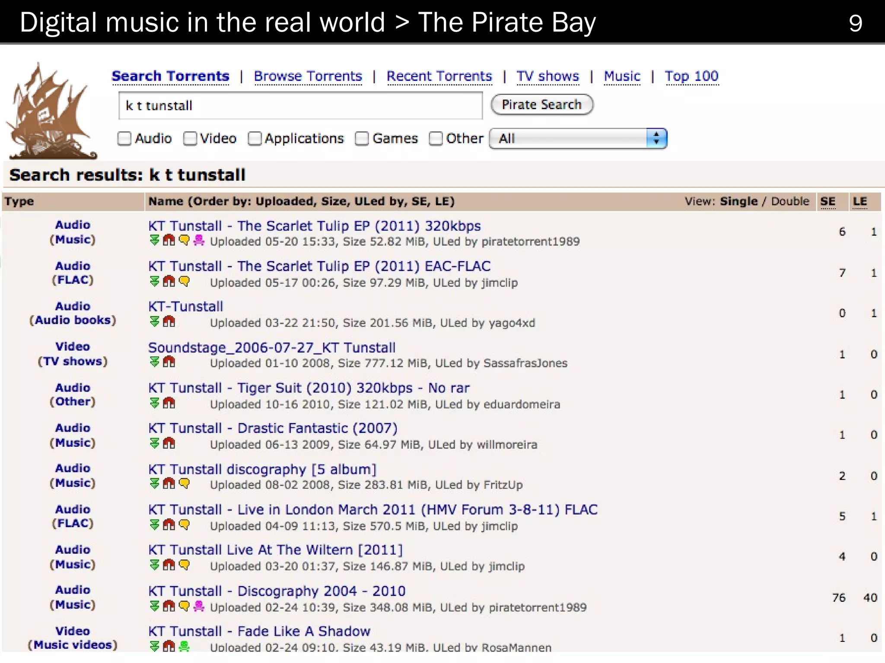Screen dimensions: 885x663
Task: Go to Music navigation link
Action: [x=622, y=76]
